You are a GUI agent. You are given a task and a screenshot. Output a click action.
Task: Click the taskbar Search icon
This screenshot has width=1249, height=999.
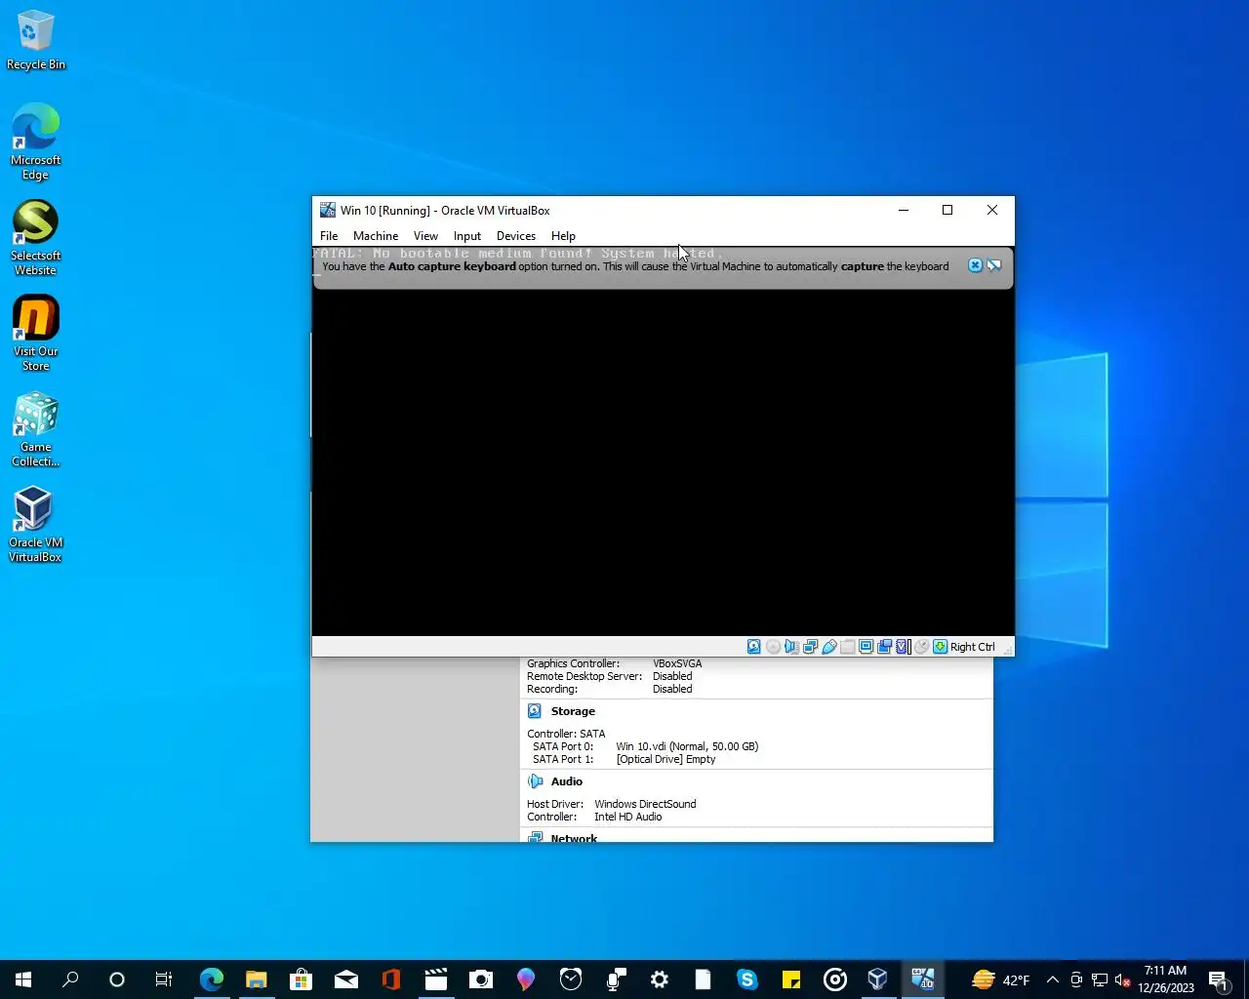[x=70, y=979]
